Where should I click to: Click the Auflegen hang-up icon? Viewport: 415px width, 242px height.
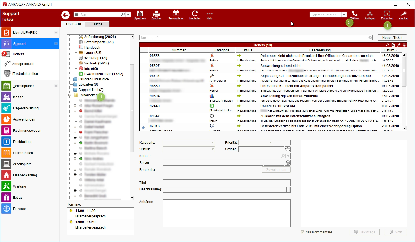(370, 14)
